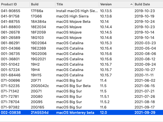This screenshot has height=122, width=163.
Task: Click version 11.5.2 cell
Action: click(x=105, y=102)
